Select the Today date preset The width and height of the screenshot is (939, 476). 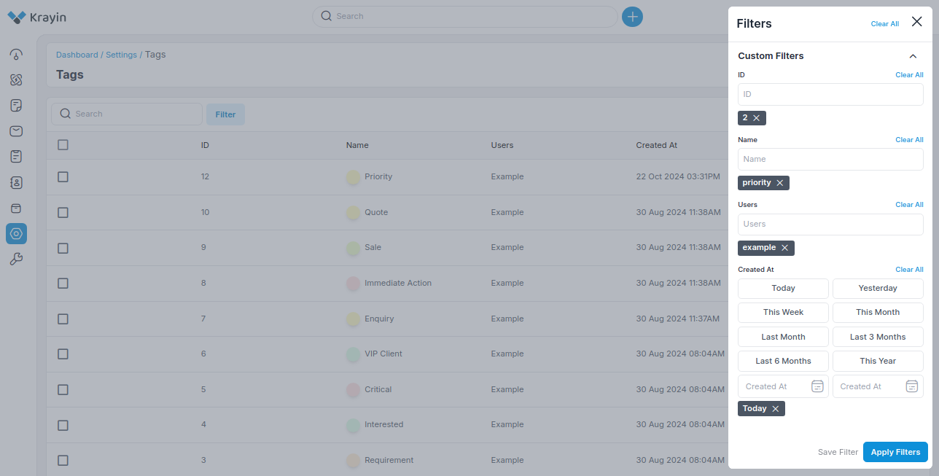(x=783, y=288)
